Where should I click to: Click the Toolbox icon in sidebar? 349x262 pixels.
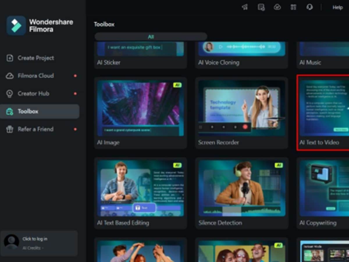[x=10, y=111]
